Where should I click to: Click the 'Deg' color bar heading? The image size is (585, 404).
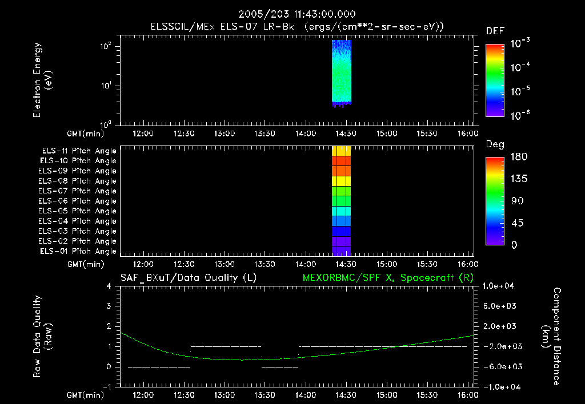pos(495,144)
